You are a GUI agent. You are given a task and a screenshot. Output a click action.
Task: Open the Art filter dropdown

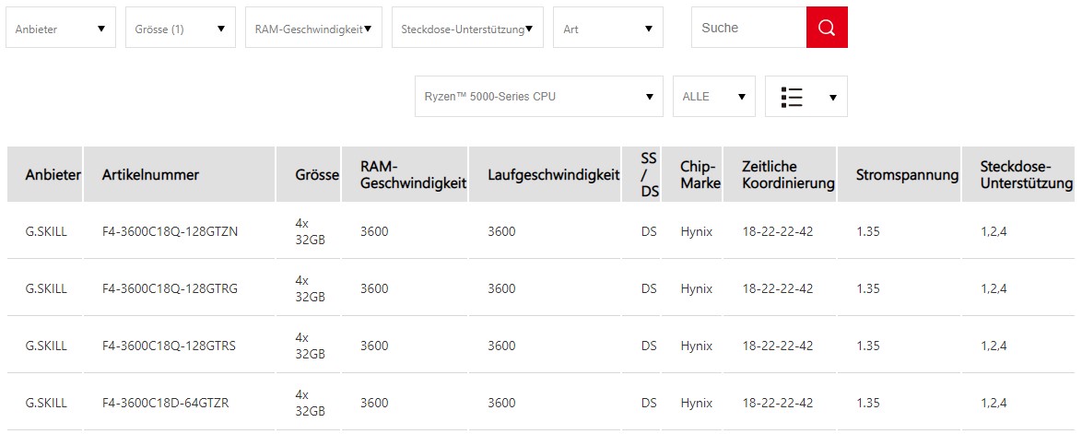click(607, 29)
